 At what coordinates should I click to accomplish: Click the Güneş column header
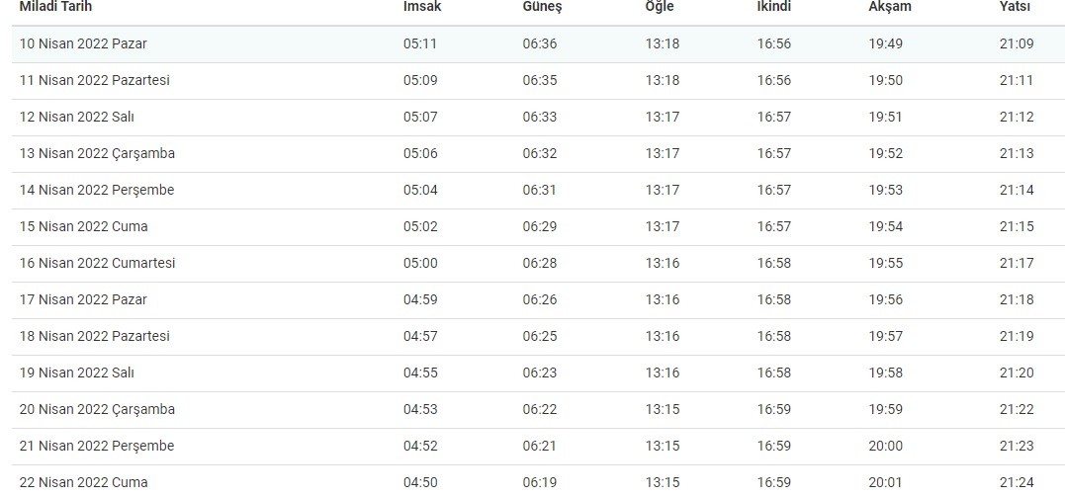coord(542,7)
